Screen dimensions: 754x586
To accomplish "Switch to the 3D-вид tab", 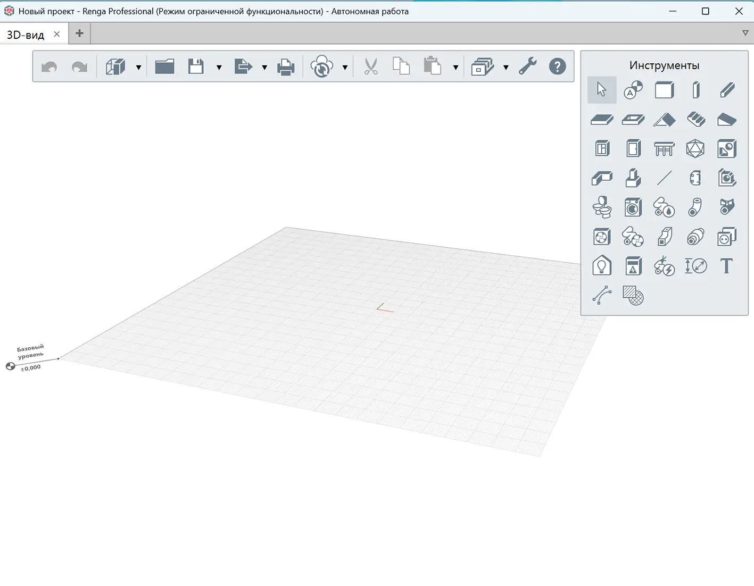I will pyautogui.click(x=25, y=35).
